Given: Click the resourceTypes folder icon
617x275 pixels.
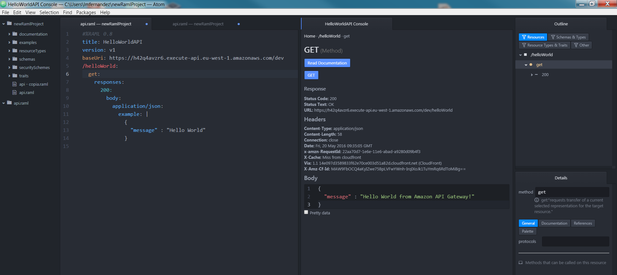Looking at the screenshot, I should coord(15,50).
